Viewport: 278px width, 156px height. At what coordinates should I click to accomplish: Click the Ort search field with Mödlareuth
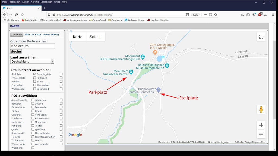pyautogui.click(x=33, y=46)
